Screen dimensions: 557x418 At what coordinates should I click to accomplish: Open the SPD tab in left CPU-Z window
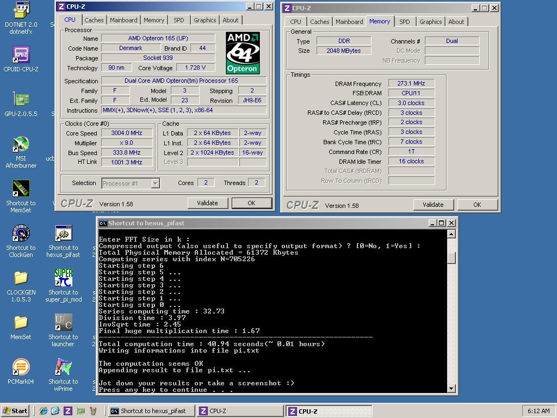point(178,20)
